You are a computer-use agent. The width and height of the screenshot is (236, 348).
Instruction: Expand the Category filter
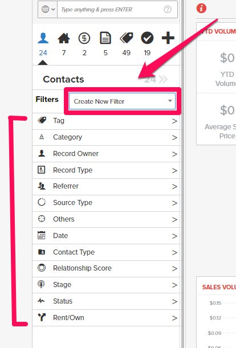(x=106, y=137)
